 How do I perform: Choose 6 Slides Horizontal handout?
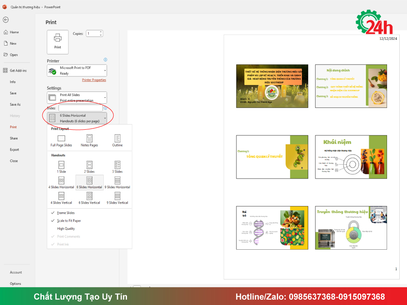pos(89,183)
